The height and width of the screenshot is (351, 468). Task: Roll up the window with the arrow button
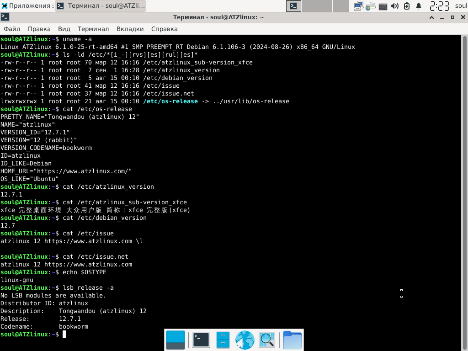click(x=431, y=17)
